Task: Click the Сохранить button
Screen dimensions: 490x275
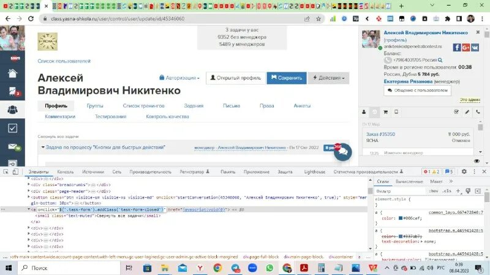Action: pos(287,78)
